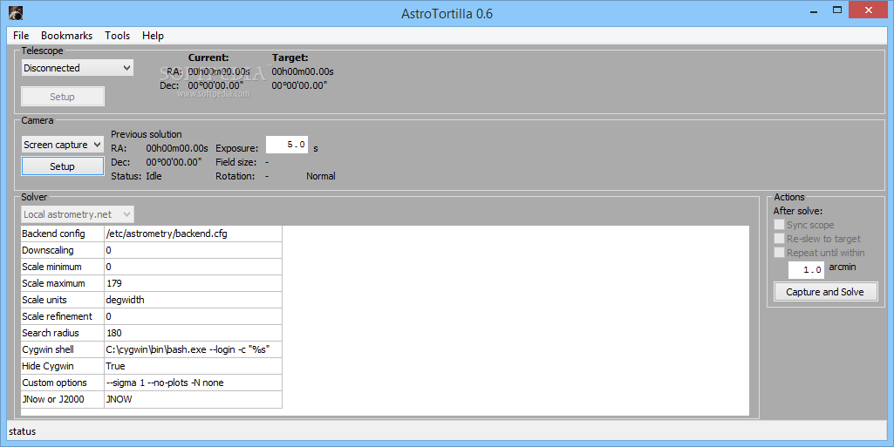The width and height of the screenshot is (894, 447).
Task: Close the AstroTortilla window
Action: [x=869, y=10]
